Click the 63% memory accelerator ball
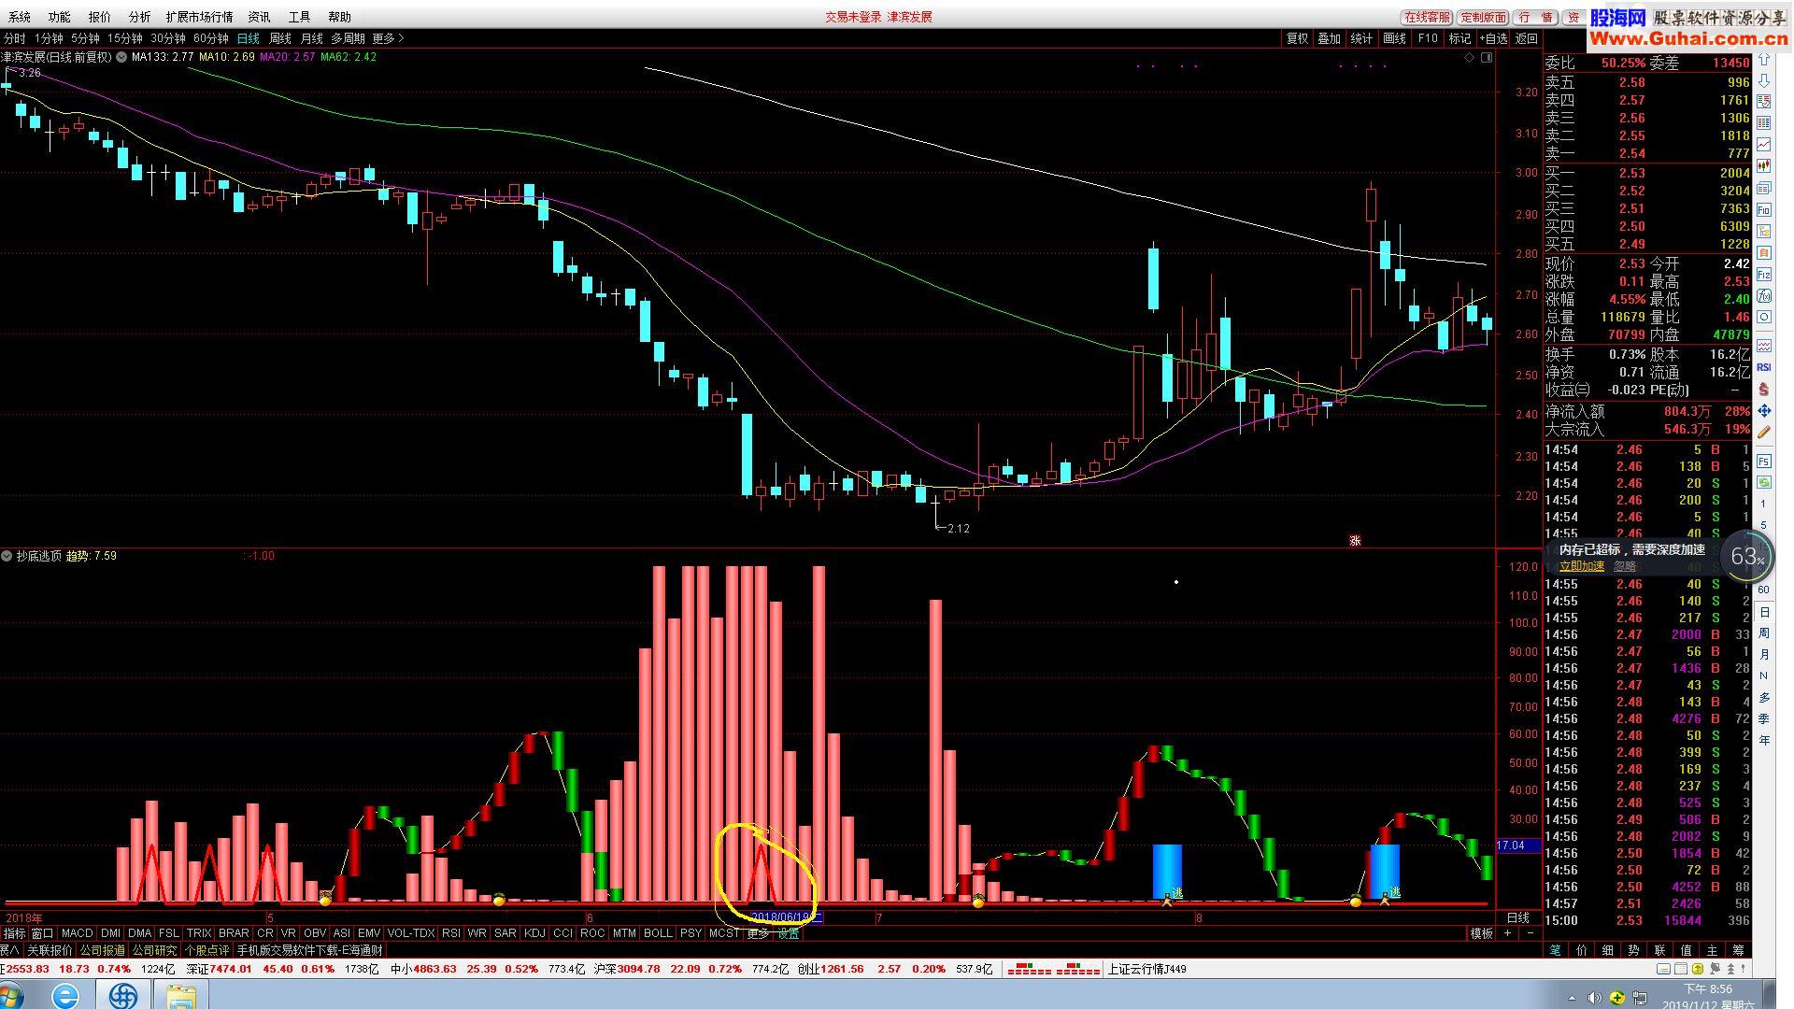The width and height of the screenshot is (1794, 1009). 1745,558
